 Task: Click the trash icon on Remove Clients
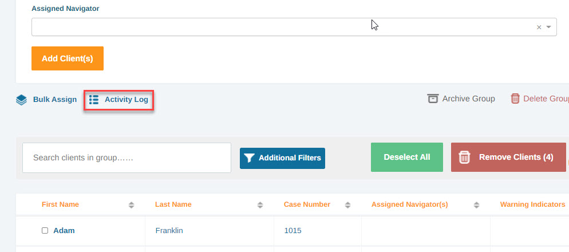[x=464, y=157]
